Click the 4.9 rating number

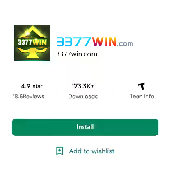25,86
